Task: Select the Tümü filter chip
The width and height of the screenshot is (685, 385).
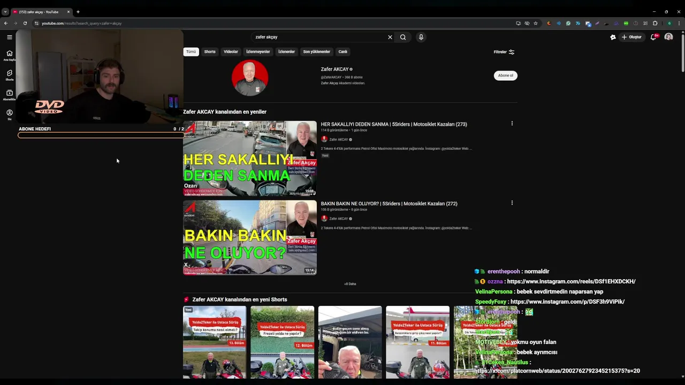Action: click(x=191, y=52)
